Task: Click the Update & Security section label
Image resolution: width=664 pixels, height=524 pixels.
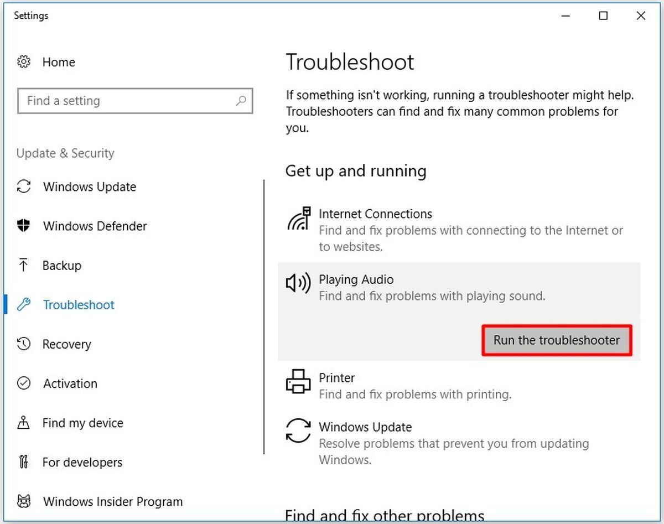Action: 65,153
